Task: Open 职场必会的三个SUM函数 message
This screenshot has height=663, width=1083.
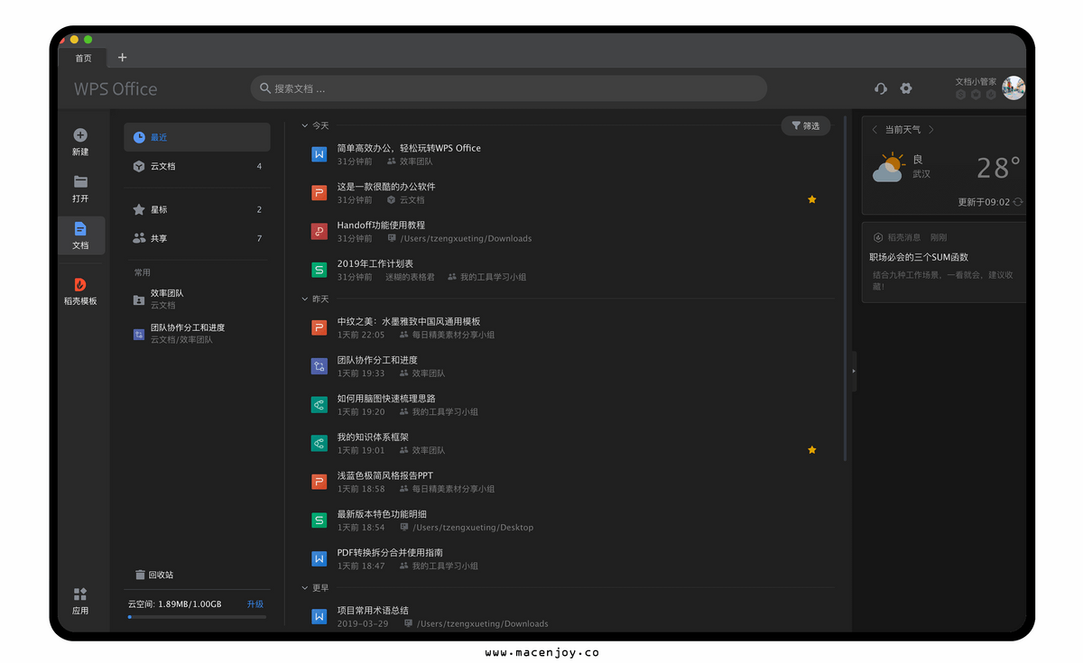Action: pyautogui.click(x=919, y=257)
